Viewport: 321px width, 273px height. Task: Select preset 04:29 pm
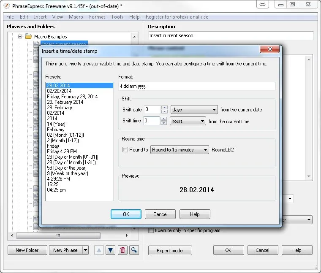[x=79, y=190]
